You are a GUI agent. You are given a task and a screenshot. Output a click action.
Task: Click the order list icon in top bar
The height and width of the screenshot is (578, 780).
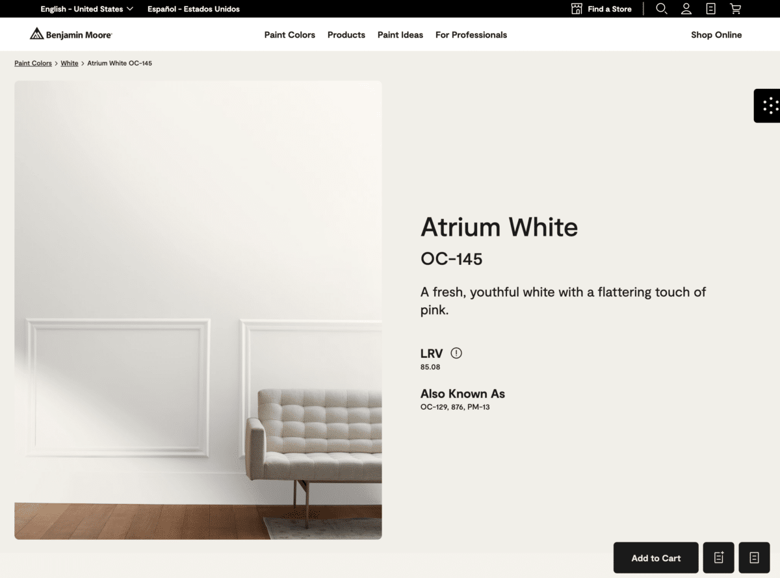pos(710,8)
